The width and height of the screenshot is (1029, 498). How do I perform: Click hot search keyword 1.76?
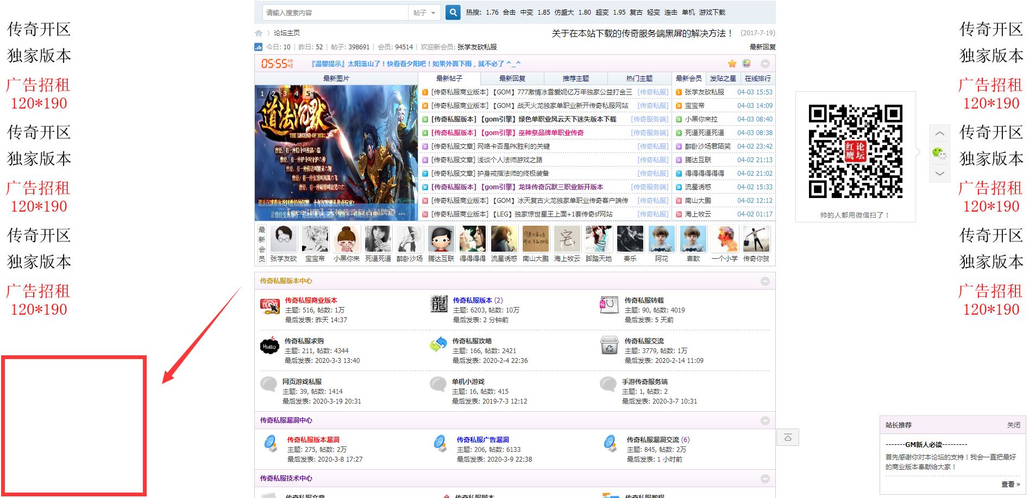pyautogui.click(x=492, y=12)
